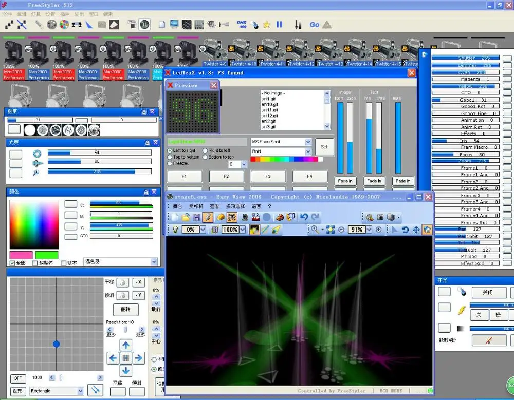514x400 pixels.
Task: Click the light bulb icon in Easy View
Action: coord(175,230)
